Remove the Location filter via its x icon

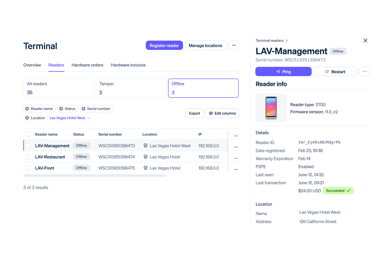[x=27, y=118]
